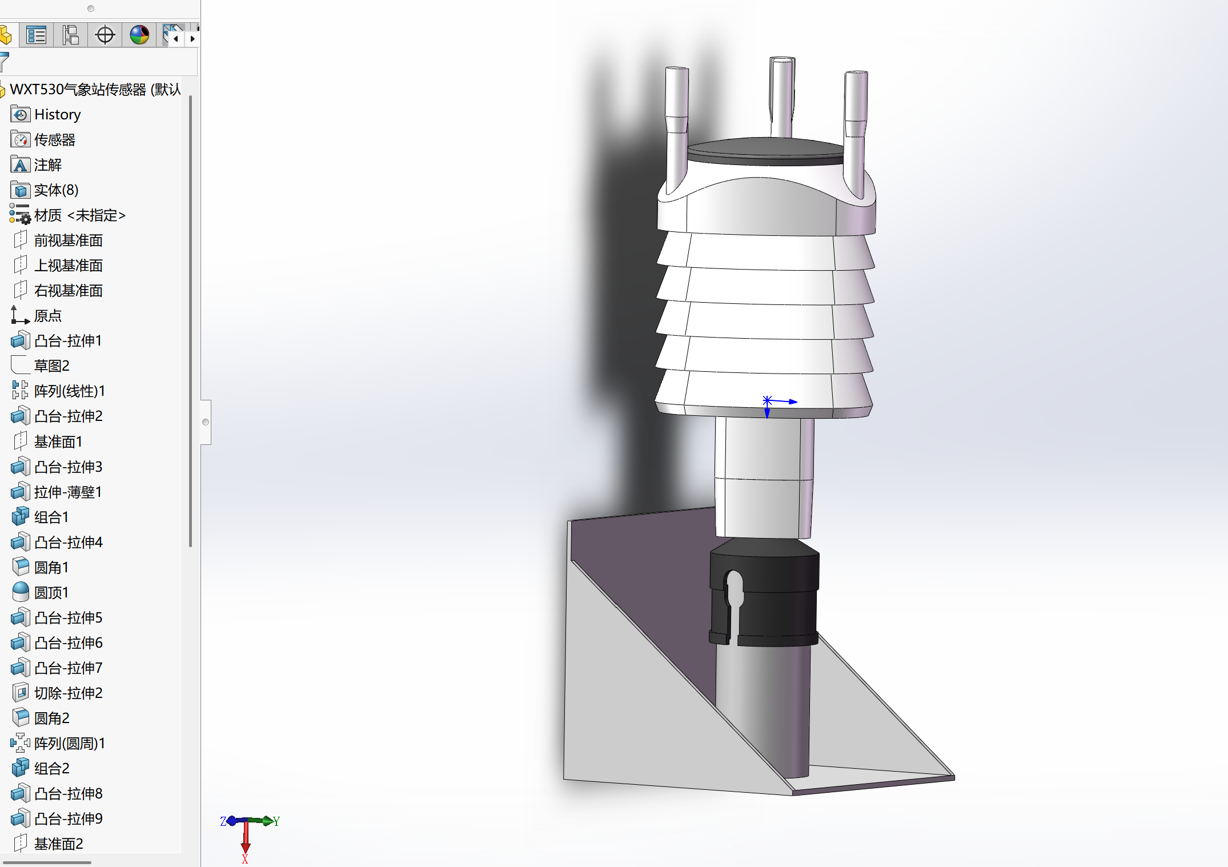This screenshot has height=867, width=1228.
Task: Click the 凸台-拉伸5 extrude icon
Action: [x=21, y=617]
